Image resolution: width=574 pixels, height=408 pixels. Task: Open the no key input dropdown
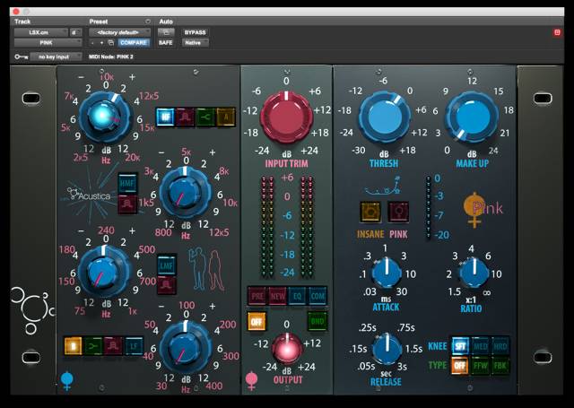pos(56,56)
